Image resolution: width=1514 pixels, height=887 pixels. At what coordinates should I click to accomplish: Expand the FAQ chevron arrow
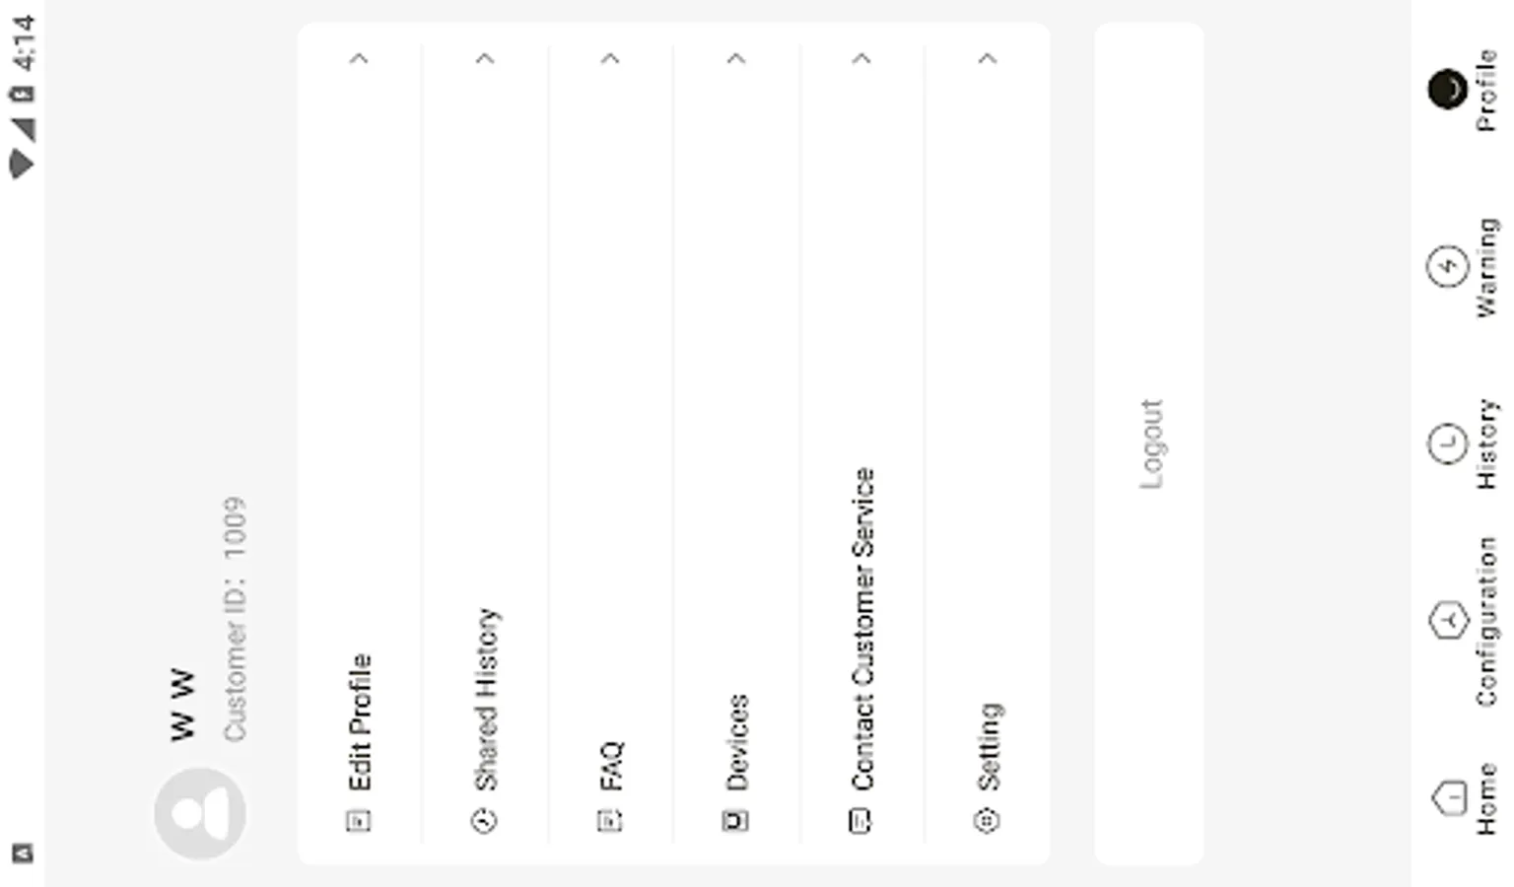(610, 59)
